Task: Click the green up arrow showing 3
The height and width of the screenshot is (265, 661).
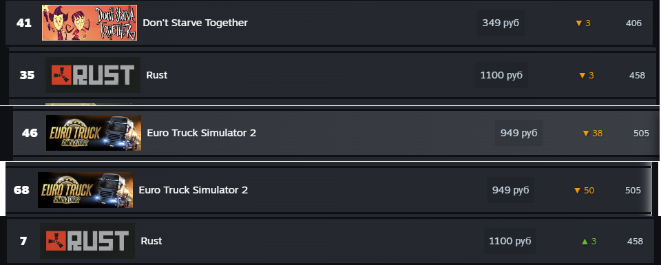Action: coord(589,242)
